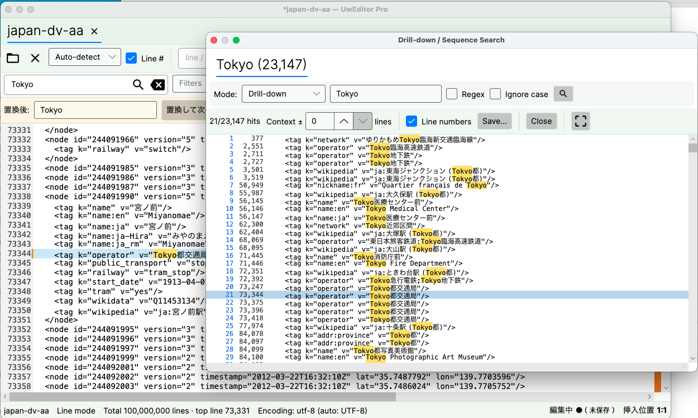The height and width of the screenshot is (418, 698).
Task: Close the japan-dv-aa tab
Action: point(94,31)
